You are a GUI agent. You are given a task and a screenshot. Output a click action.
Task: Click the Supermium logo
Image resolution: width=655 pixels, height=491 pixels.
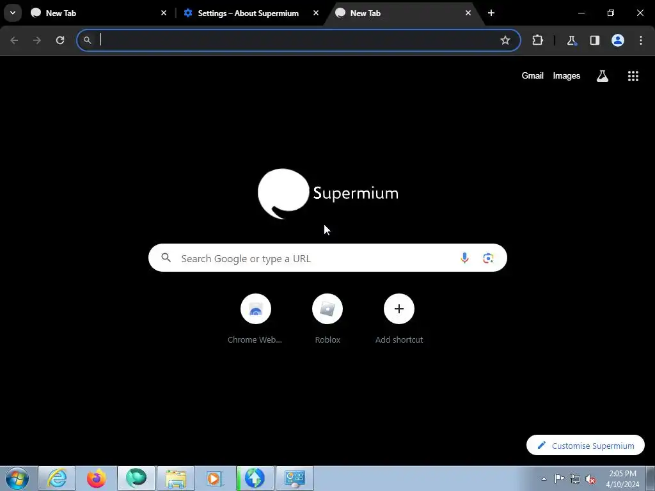328,194
